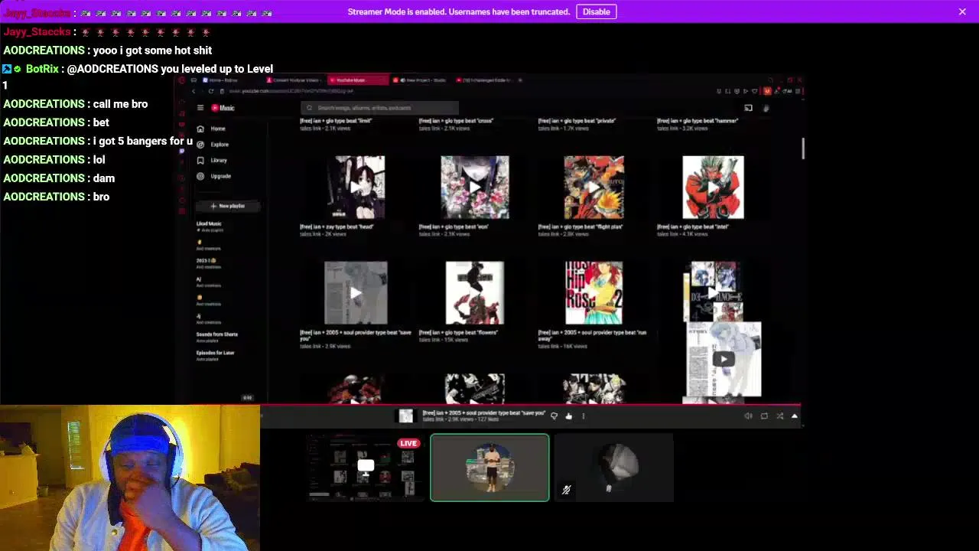This screenshot has height=551, width=979.
Task: Play the beat "head" thumbnail
Action: 356,187
